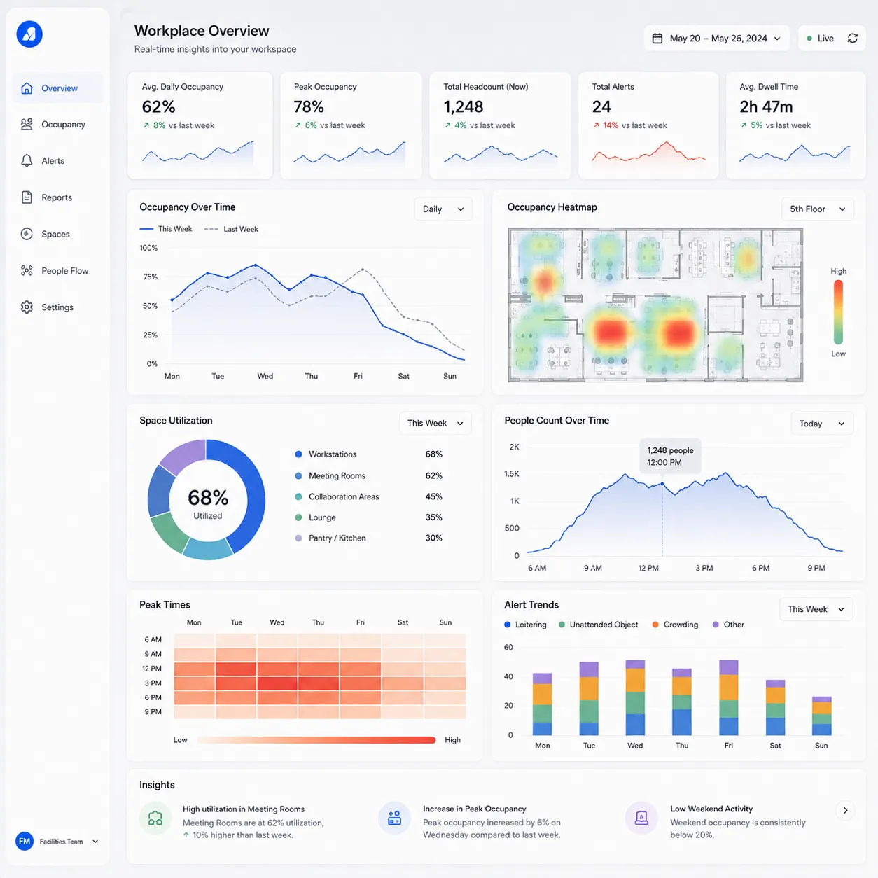The width and height of the screenshot is (878, 878).
Task: Open the Peak Occupancy 78% card
Action: pyautogui.click(x=351, y=125)
